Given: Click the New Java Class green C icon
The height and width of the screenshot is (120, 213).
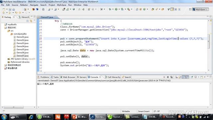Looking at the screenshot, I should pos(144,9).
